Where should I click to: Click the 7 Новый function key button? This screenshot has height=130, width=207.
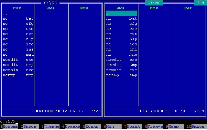133,126
